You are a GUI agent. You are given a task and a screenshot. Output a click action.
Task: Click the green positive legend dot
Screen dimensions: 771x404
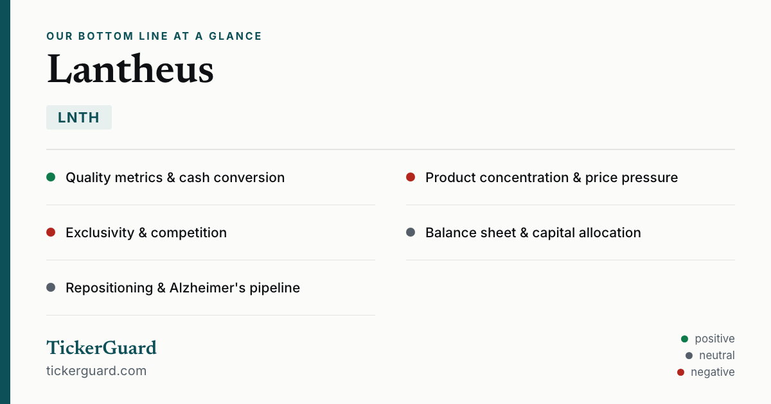point(684,339)
